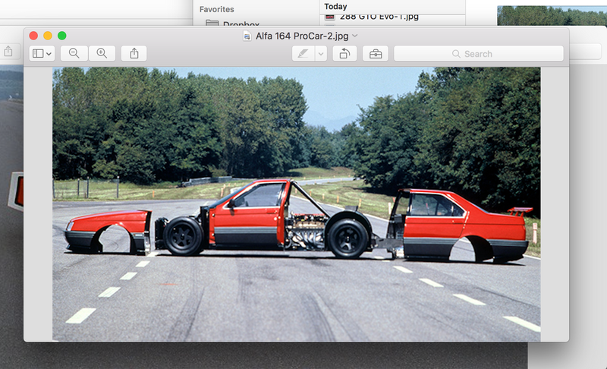Click the Today group header in Finder
Viewport: 607px width, 369px height.
pyautogui.click(x=335, y=6)
